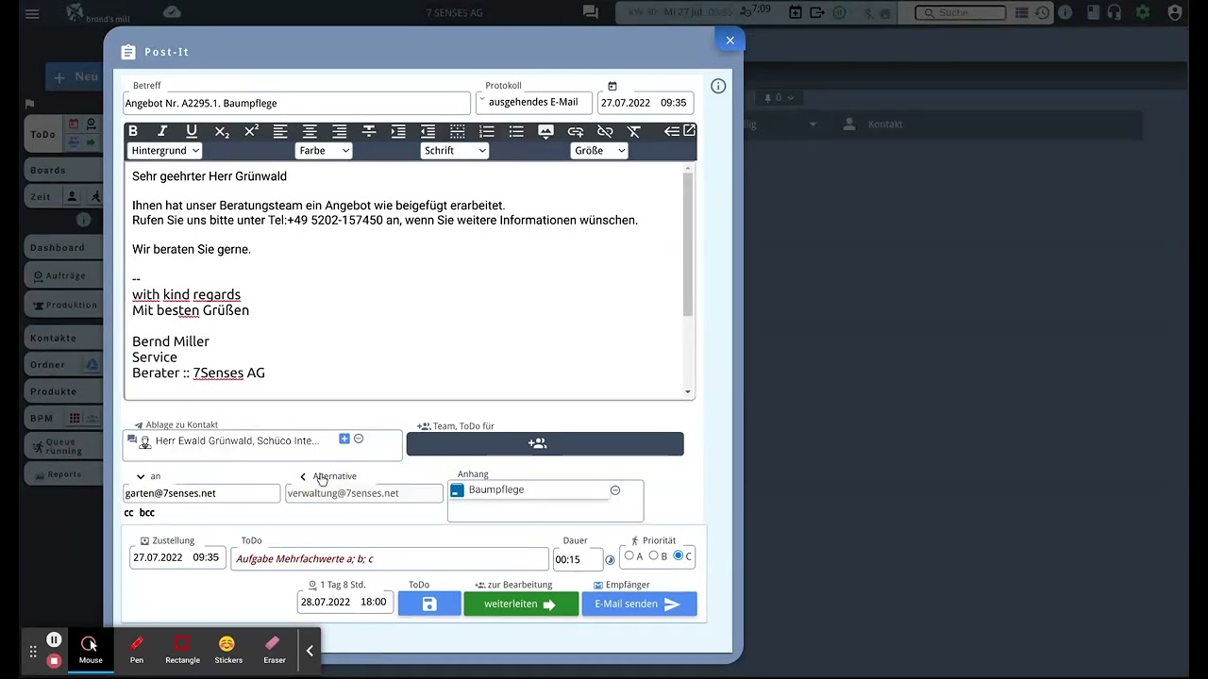Add contact with blue plus icon
Viewport: 1208px width, 679px height.
point(344,439)
